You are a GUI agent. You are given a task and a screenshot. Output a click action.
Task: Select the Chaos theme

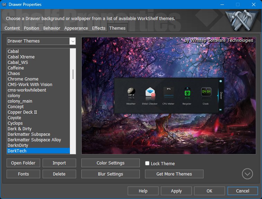(x=38, y=73)
